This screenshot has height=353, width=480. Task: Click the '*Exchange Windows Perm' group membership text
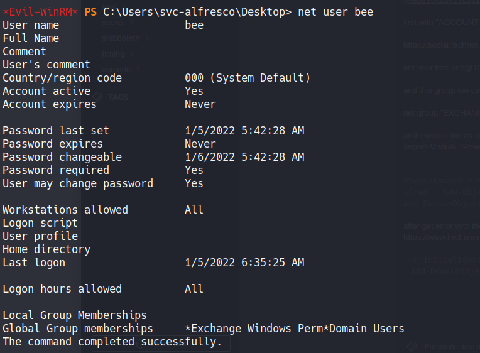[257, 329]
